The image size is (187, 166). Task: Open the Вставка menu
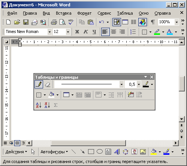point(64,13)
